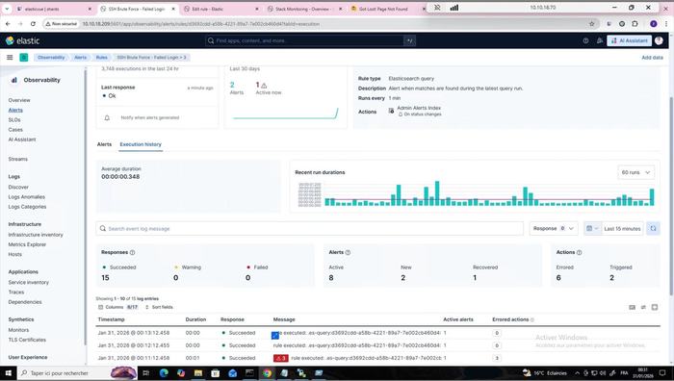Open File Explorer from the taskbar
674x381 pixels.
(198, 373)
